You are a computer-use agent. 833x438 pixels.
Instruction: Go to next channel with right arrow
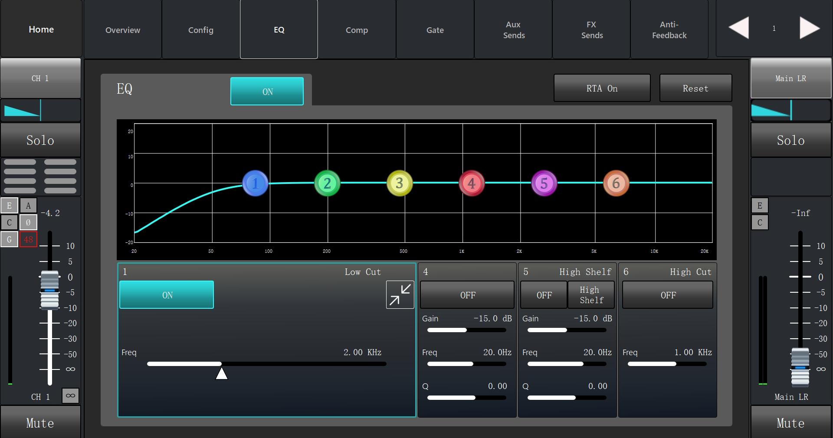(810, 28)
